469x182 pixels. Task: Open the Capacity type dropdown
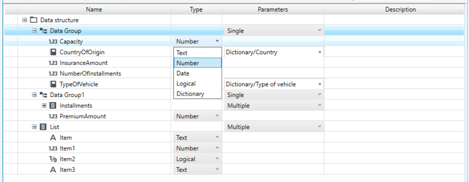point(197,42)
